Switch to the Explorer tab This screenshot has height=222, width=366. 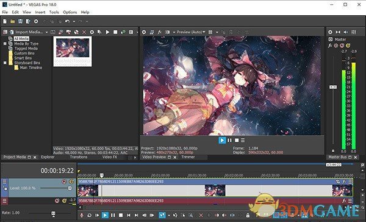[48, 157]
